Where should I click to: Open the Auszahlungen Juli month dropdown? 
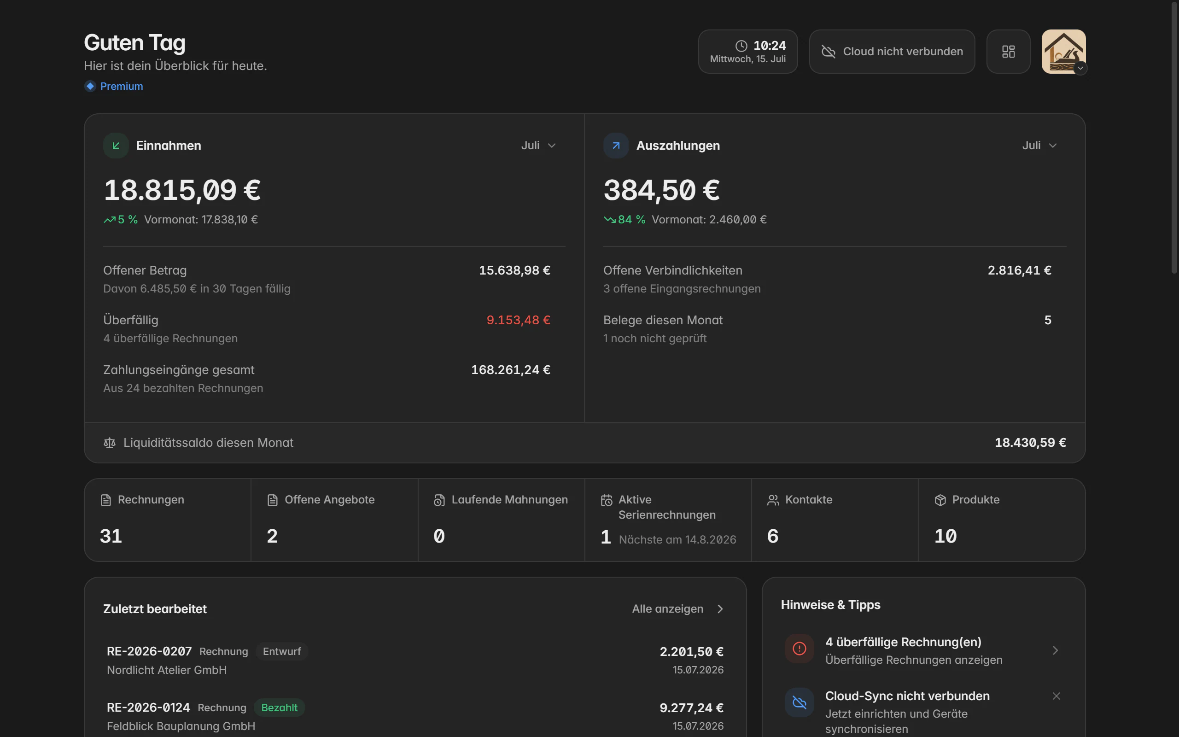click(x=1039, y=145)
